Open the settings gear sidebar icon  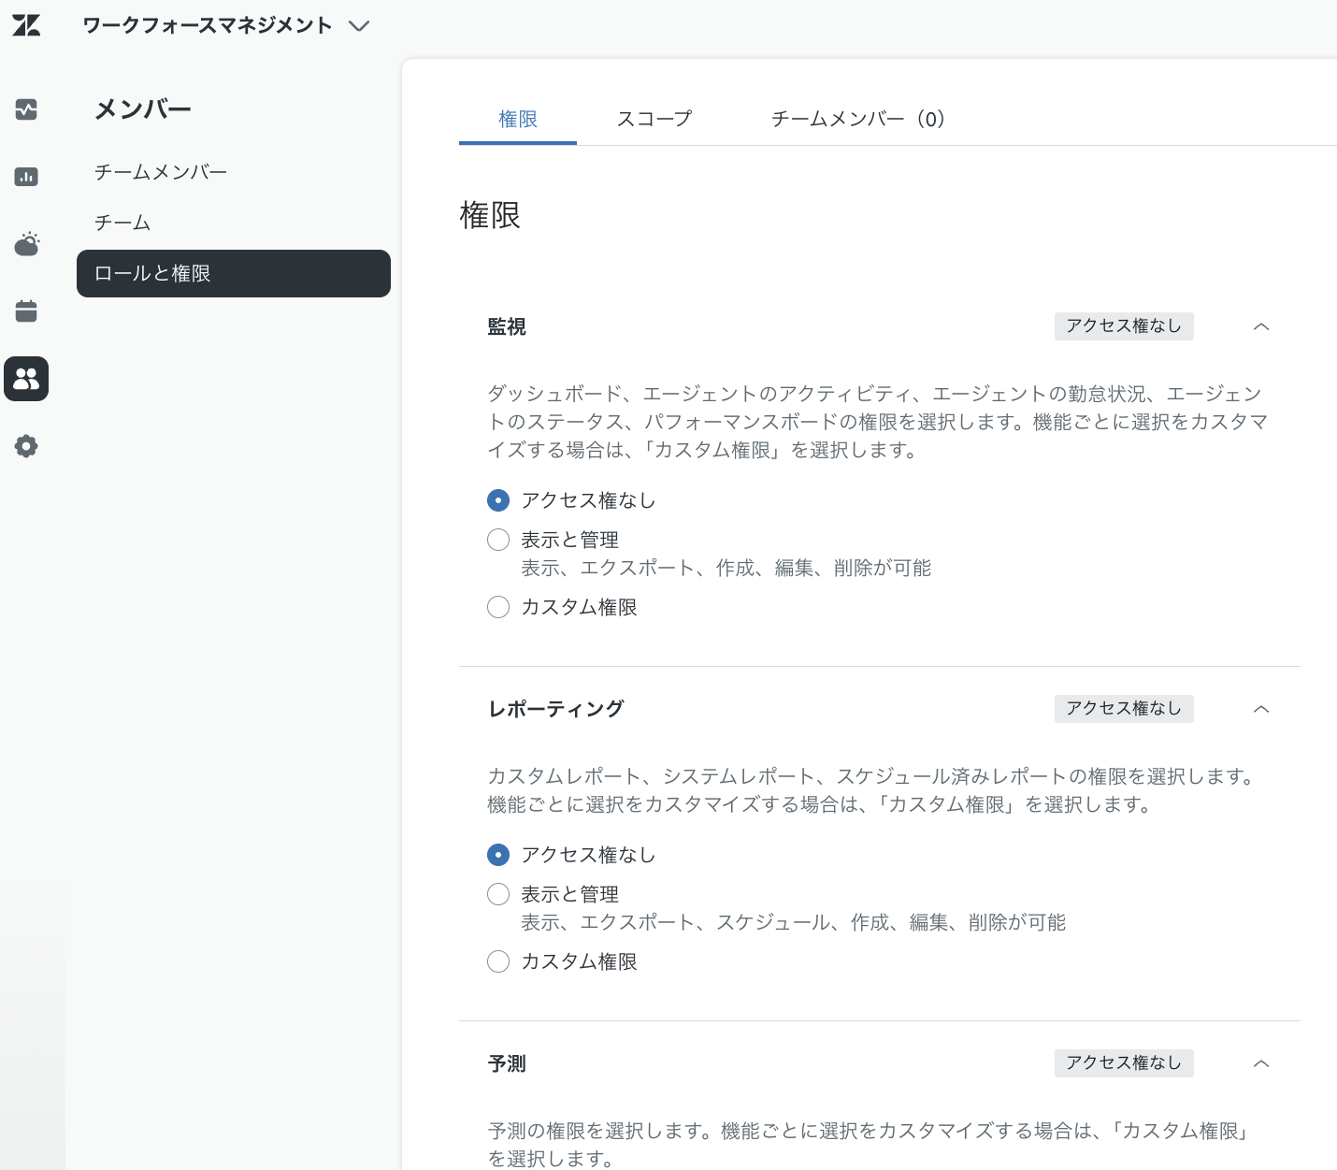click(x=26, y=446)
